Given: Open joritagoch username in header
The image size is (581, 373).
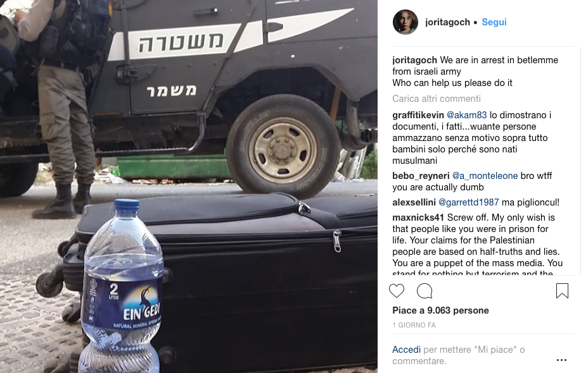Looking at the screenshot, I should point(447,22).
